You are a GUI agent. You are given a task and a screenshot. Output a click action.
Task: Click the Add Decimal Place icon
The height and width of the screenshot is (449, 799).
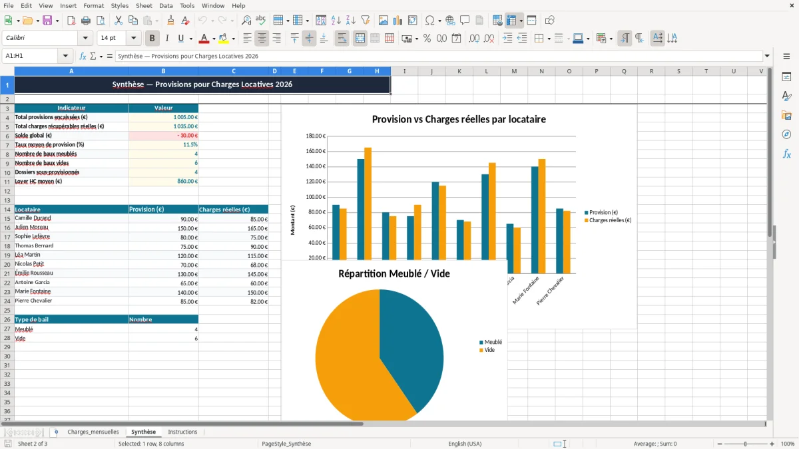474,39
